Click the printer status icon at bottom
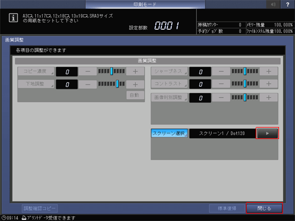295x221 pixels. coord(24,218)
